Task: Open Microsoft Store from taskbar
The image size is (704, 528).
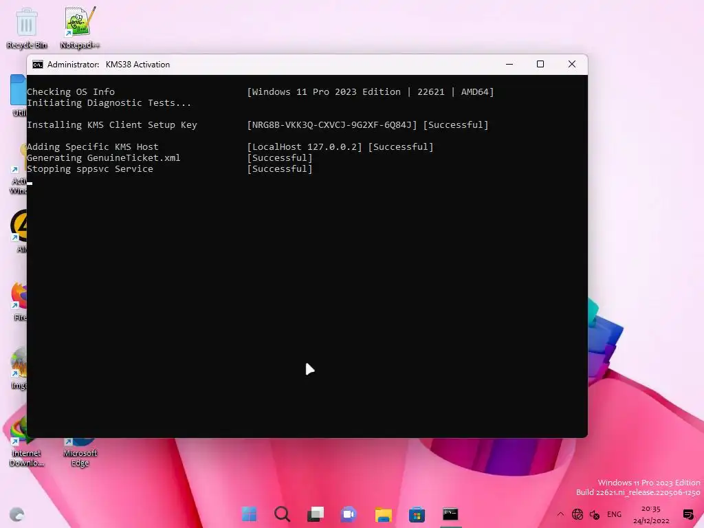Action: 417,514
